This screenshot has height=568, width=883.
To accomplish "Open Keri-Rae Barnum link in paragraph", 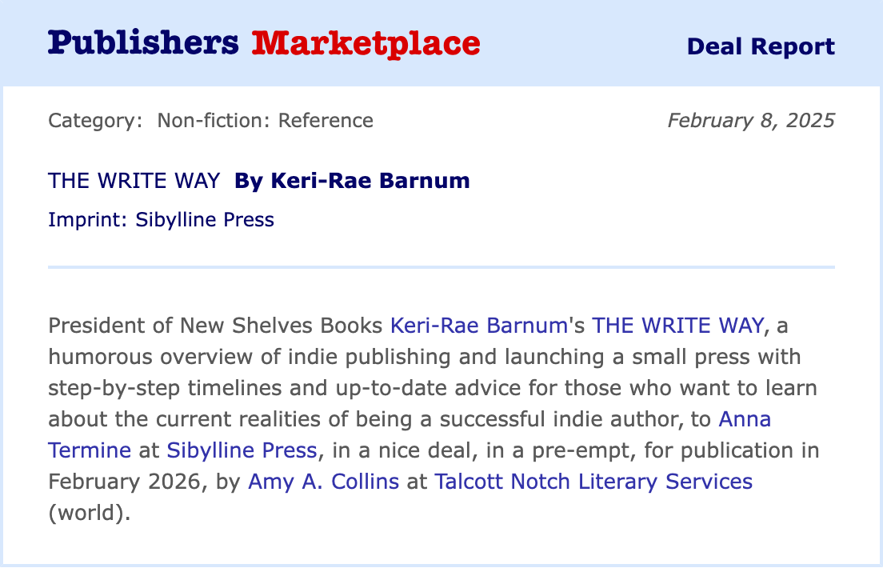I will [x=478, y=326].
